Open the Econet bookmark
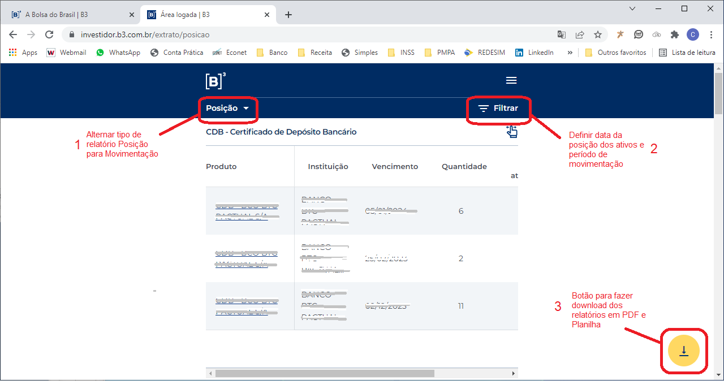Screen dimensions: 724x389 pos(230,53)
